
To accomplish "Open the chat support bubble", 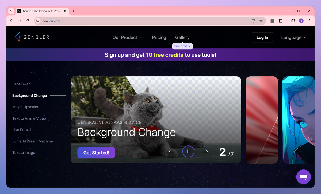I will (303, 177).
